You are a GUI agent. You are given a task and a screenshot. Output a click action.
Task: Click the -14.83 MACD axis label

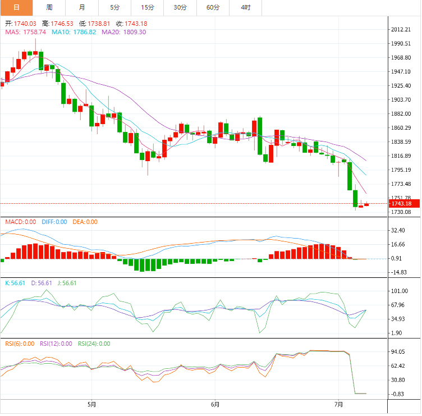coord(398,272)
